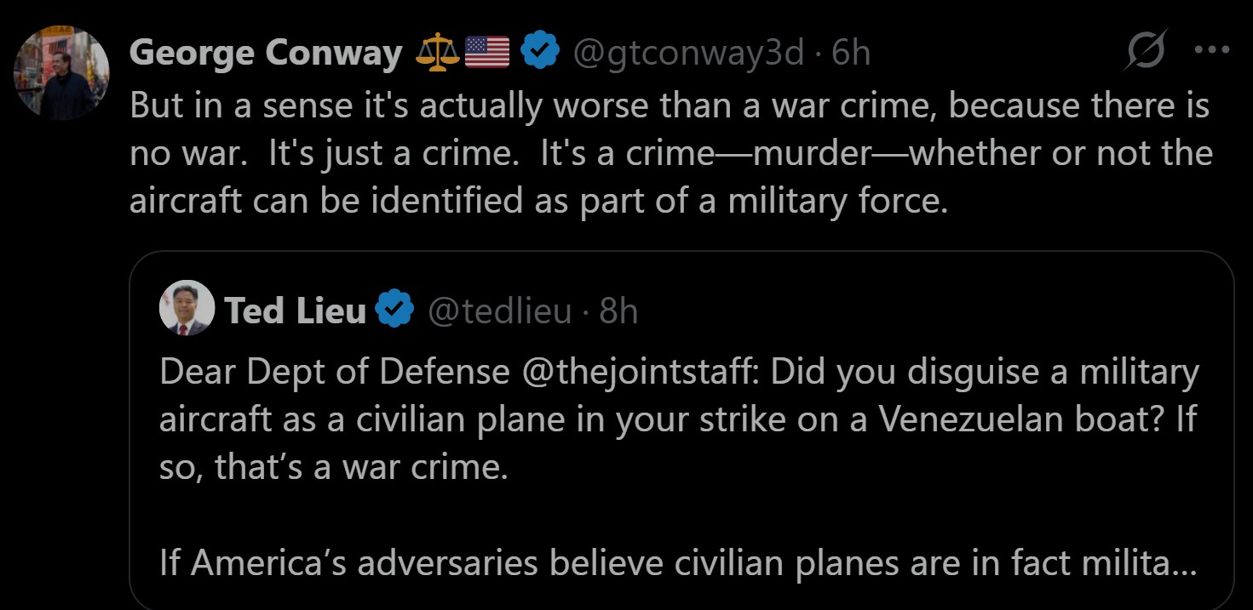This screenshot has height=610, width=1253.
Task: Open the @gtconway3d handle link
Action: [687, 54]
